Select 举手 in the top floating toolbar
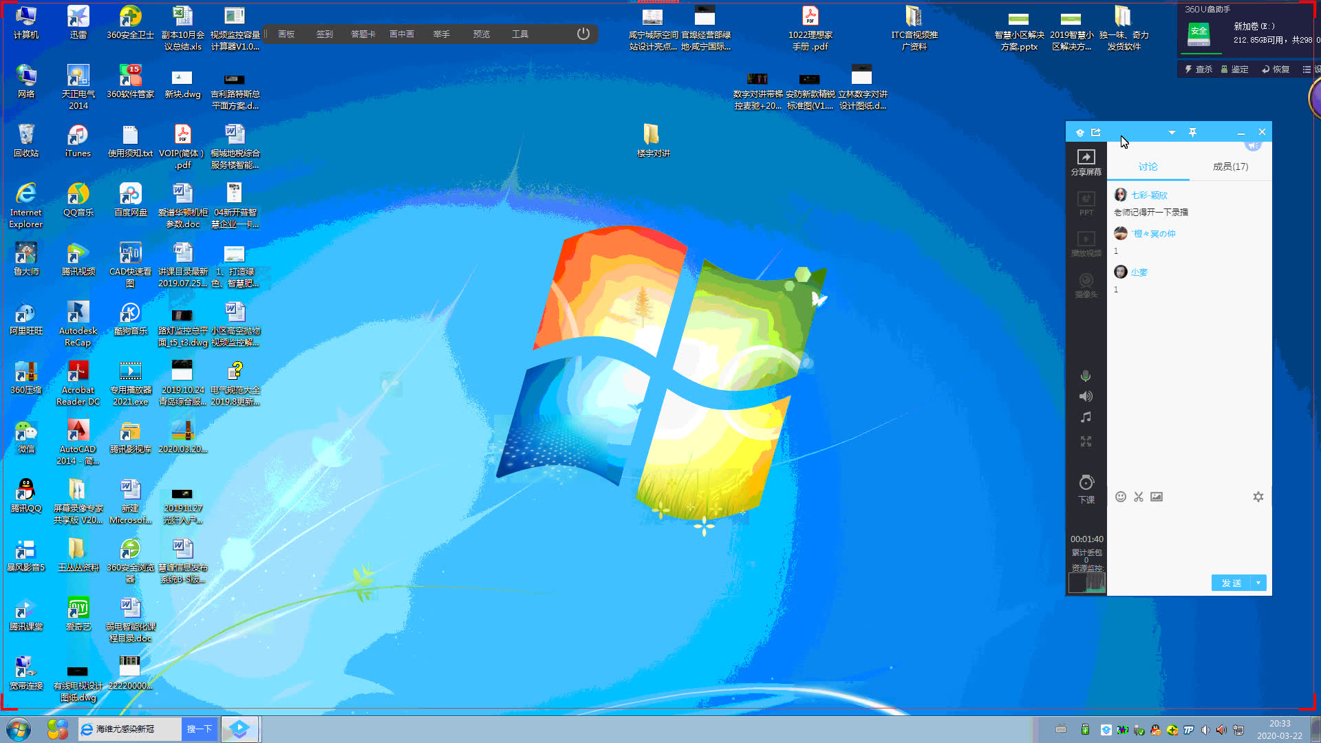This screenshot has height=743, width=1321. 442,34
